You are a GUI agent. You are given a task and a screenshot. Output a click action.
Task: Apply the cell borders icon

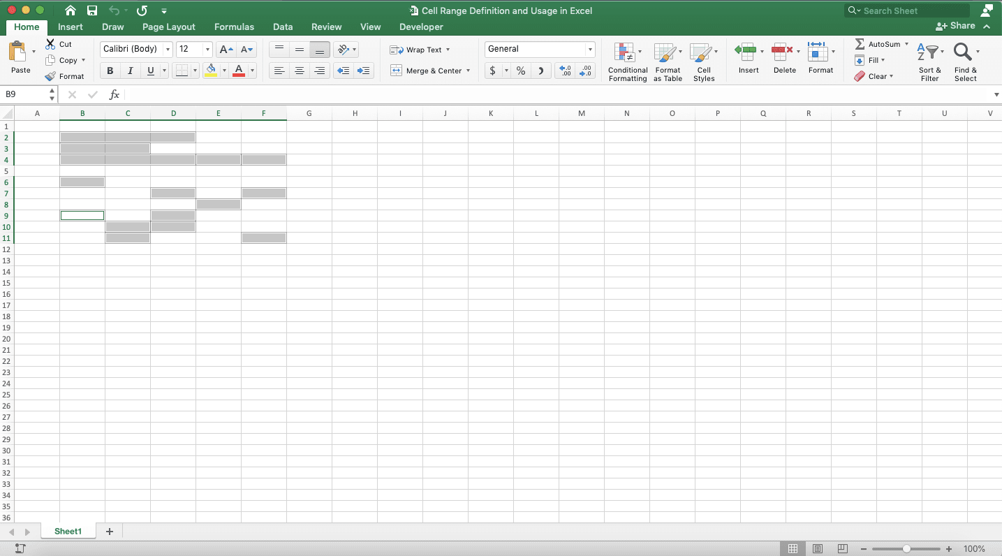[182, 71]
